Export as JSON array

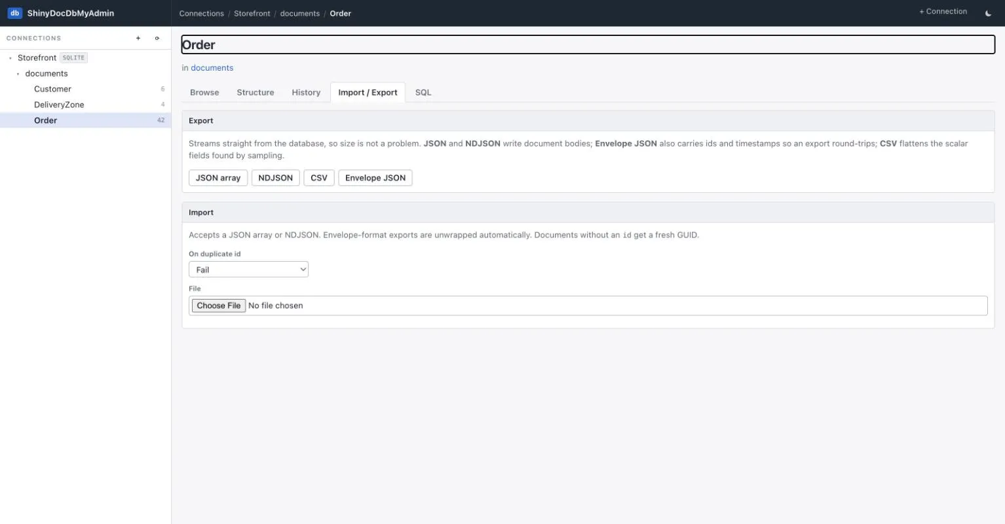tap(218, 178)
